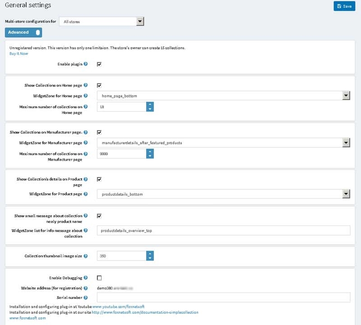Click help icon next to Enable plugin
This screenshot has width=361, height=325.
coord(86,64)
